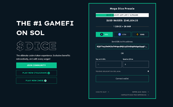
Task: Click the BNB coin icon
Action: [x=137, y=34]
